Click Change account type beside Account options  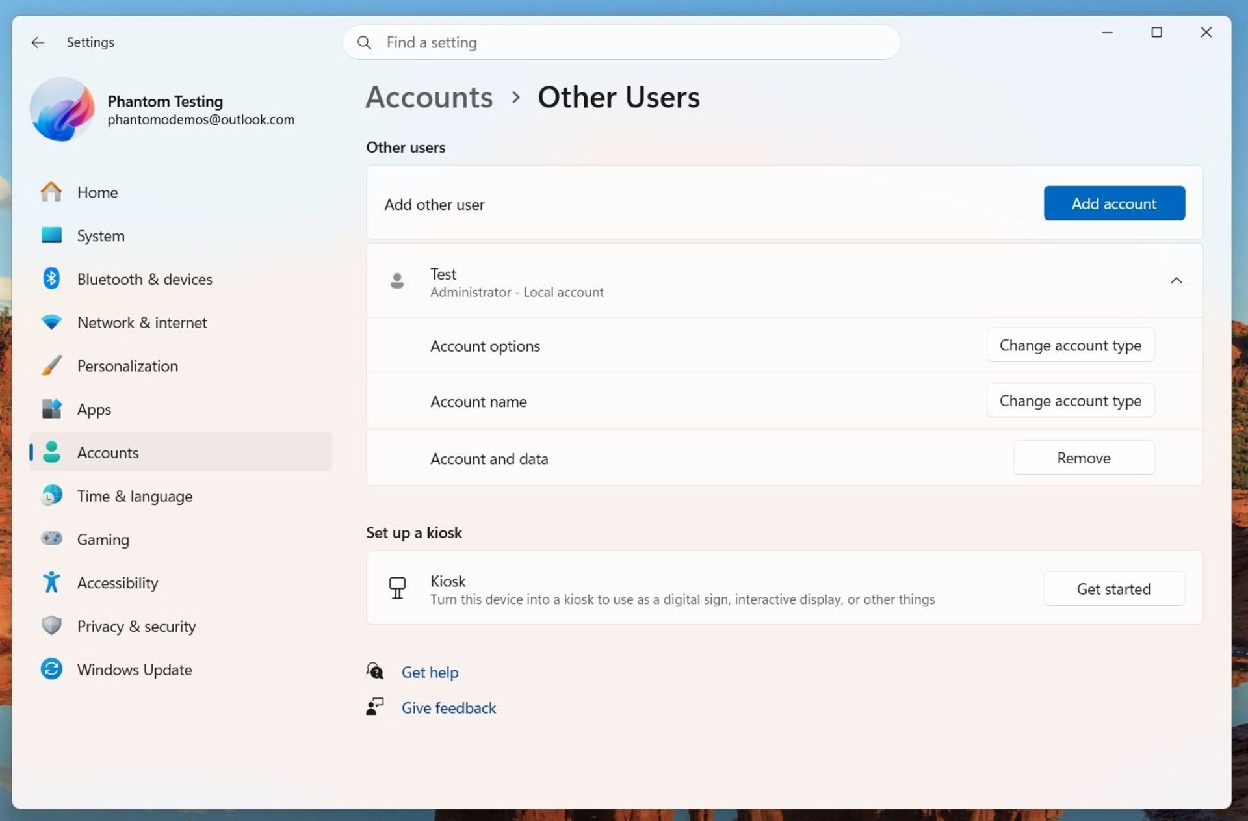point(1070,345)
